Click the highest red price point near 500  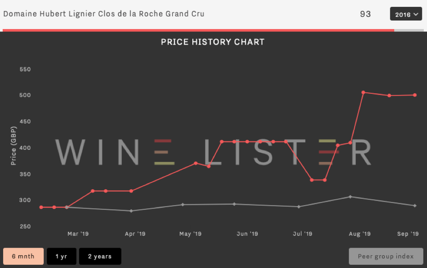coord(363,93)
